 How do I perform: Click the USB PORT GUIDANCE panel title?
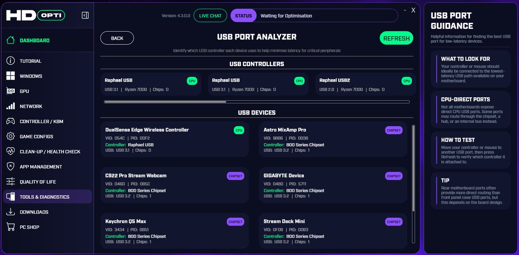pos(452,21)
